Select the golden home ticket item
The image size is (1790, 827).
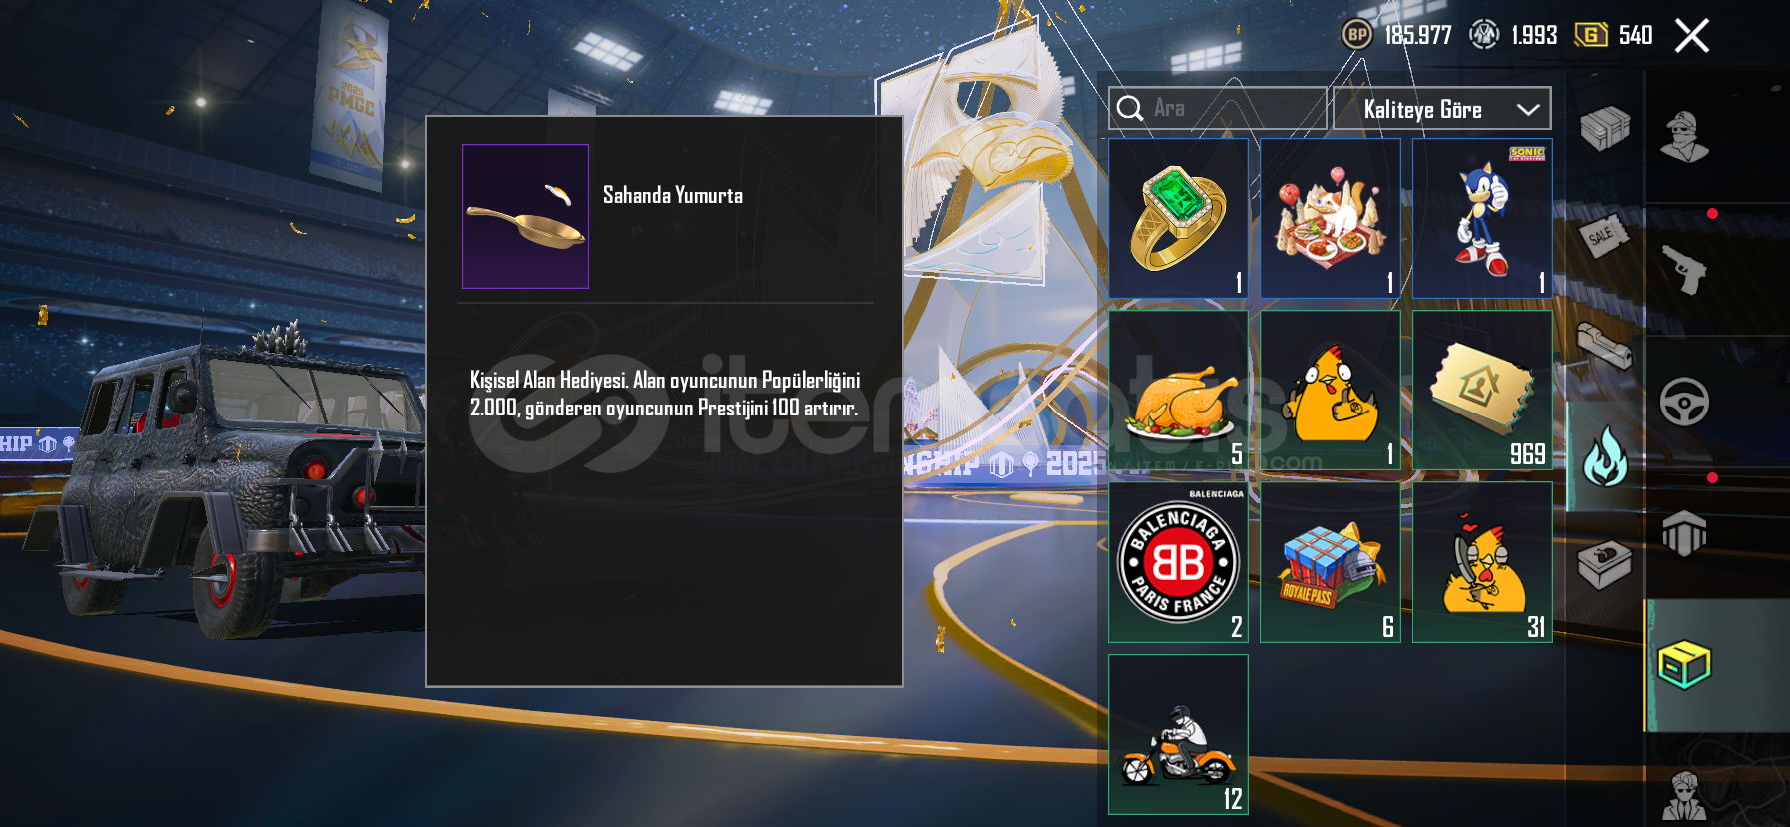[1482, 391]
